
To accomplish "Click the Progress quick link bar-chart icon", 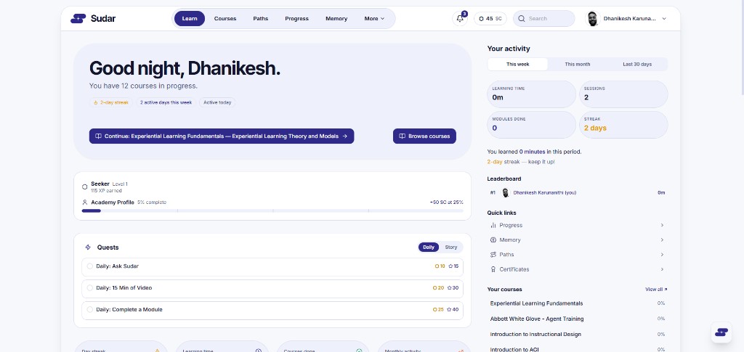I will pos(493,226).
